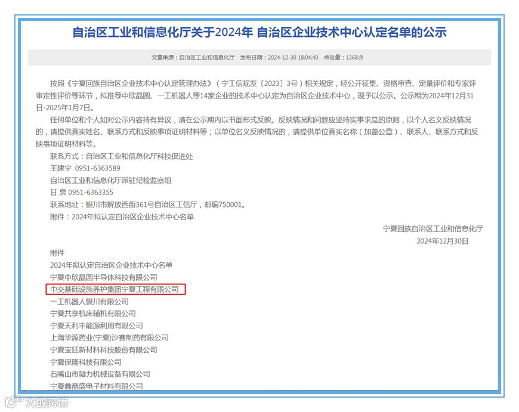Click the 联系方式 science and technology office line

121,156
